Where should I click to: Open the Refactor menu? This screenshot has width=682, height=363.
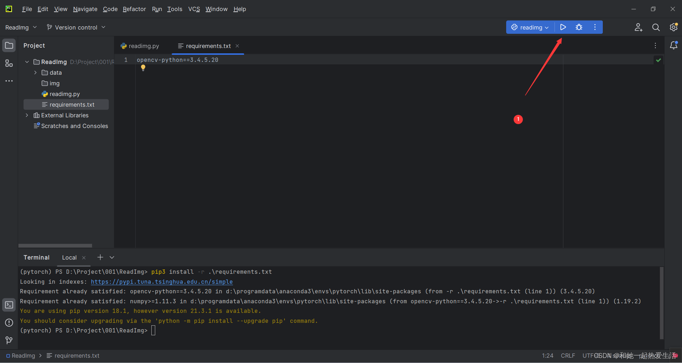(x=134, y=9)
